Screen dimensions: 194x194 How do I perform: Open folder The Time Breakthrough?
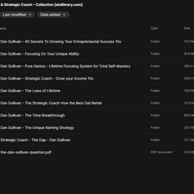[x=32, y=115]
